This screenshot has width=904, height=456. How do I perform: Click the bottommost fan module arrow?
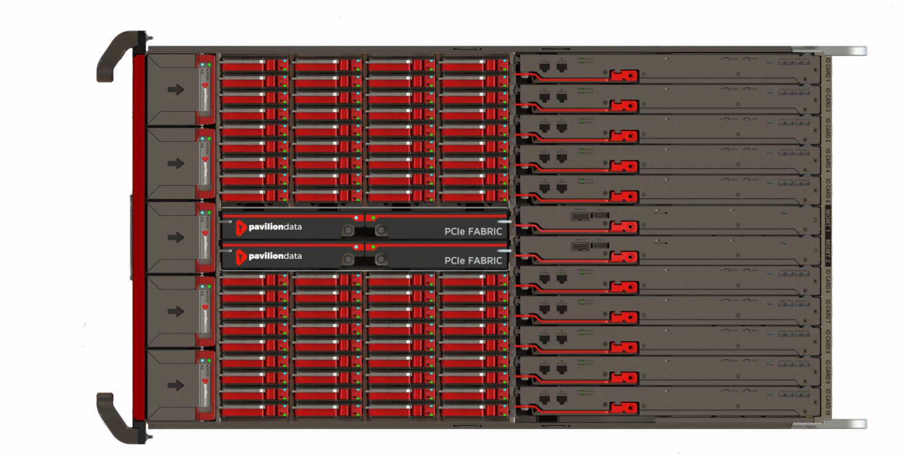coord(176,385)
